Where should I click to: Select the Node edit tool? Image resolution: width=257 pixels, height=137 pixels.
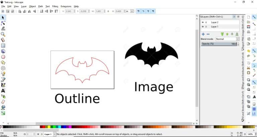(3, 23)
